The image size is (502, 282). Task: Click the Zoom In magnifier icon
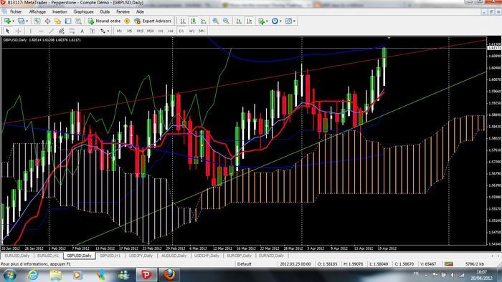[x=215, y=21]
